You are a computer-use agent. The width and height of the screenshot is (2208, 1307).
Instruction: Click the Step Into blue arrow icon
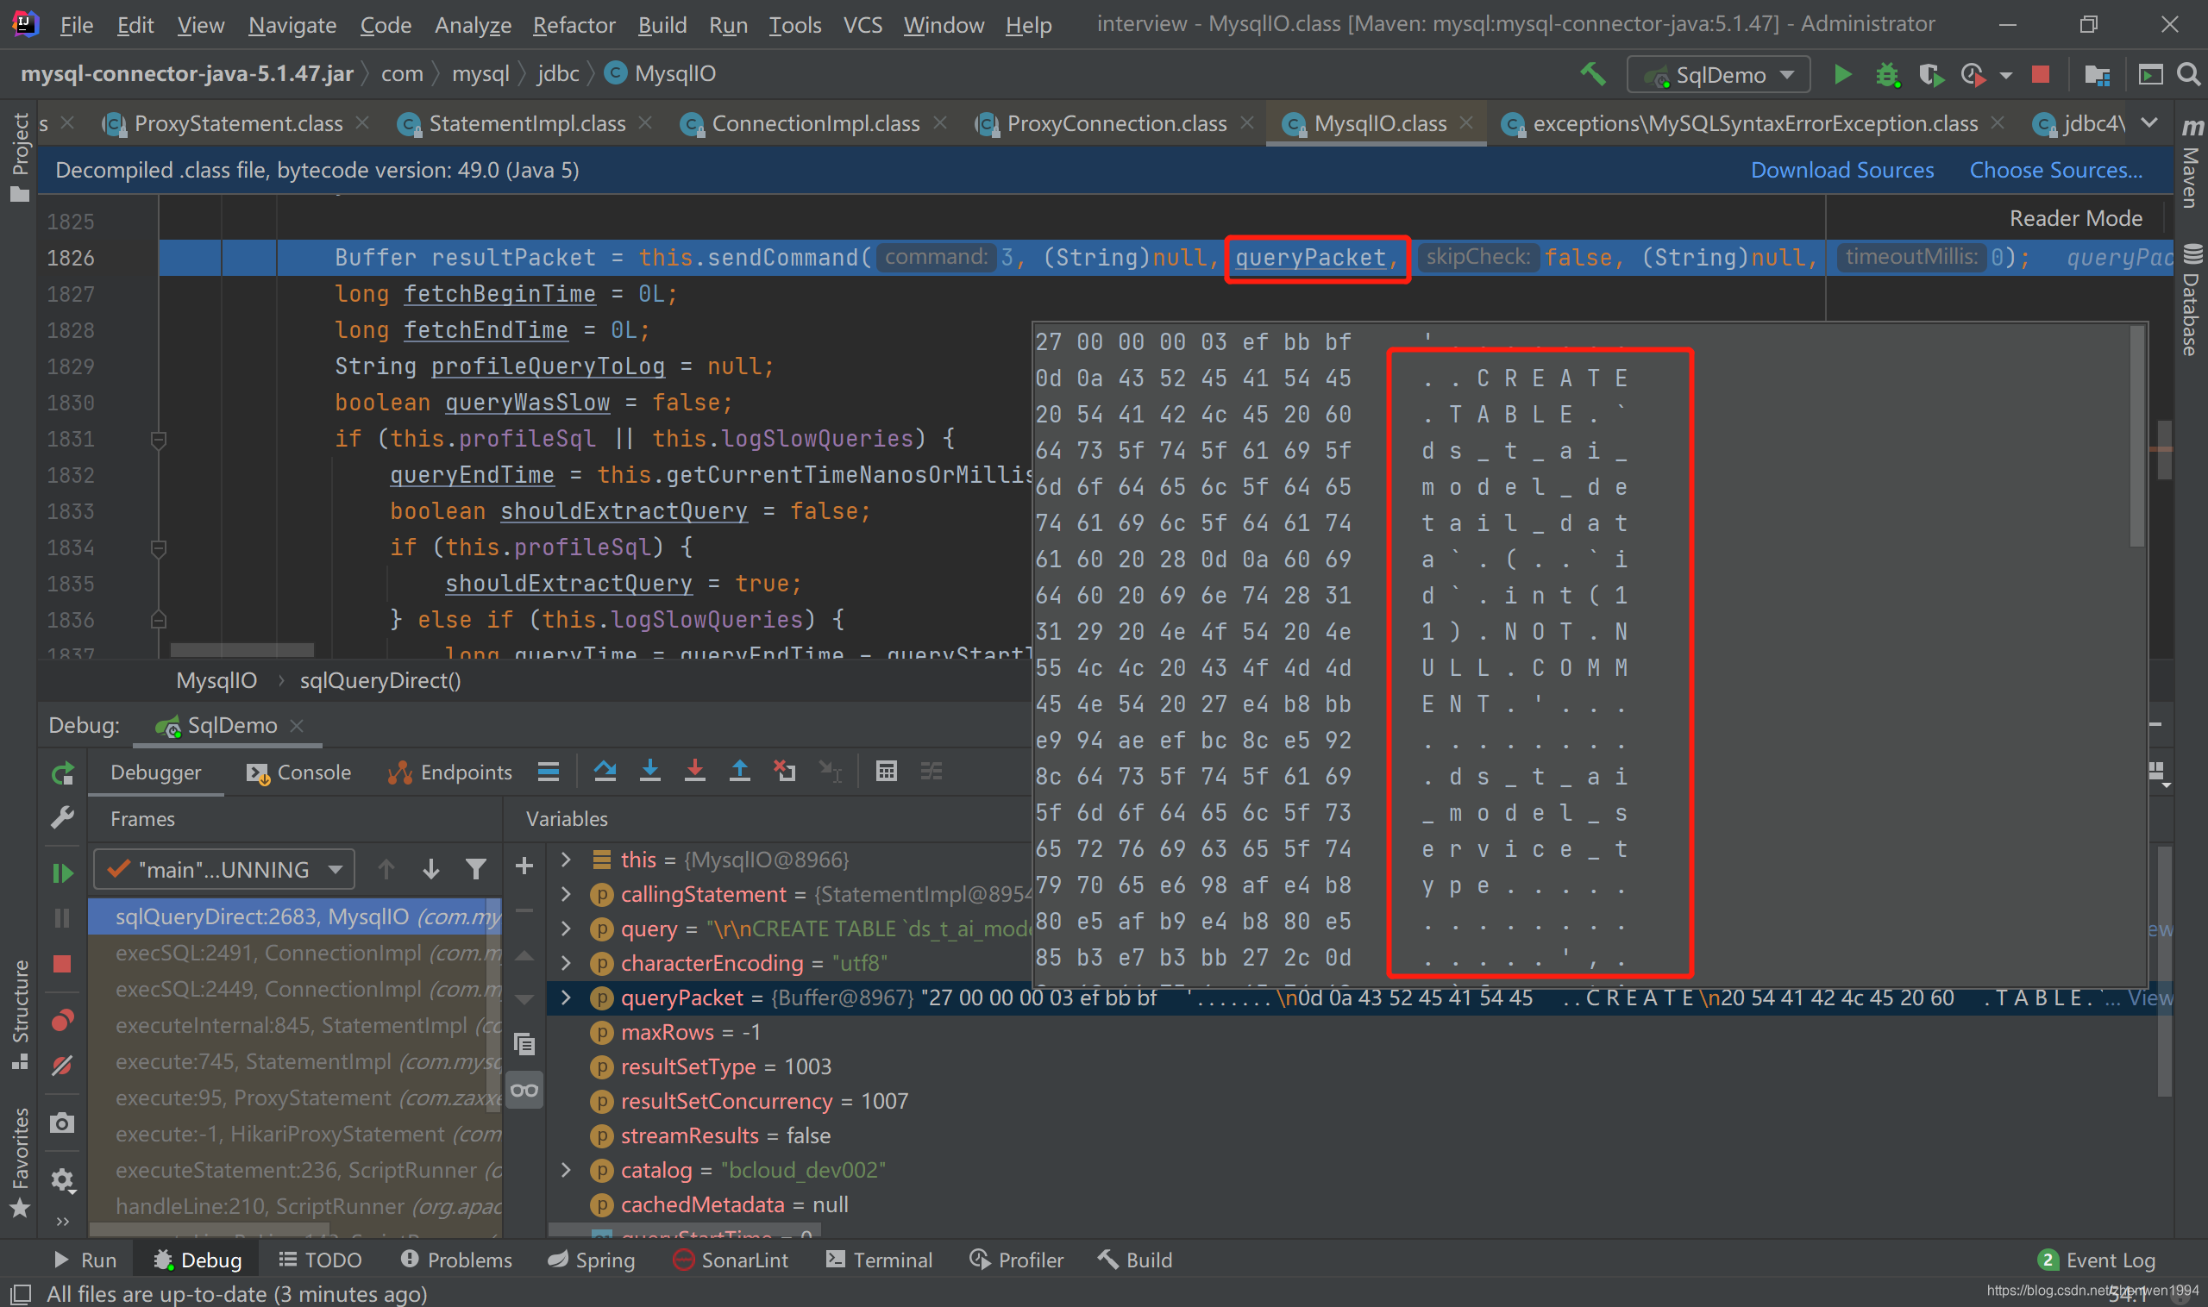pyautogui.click(x=650, y=772)
